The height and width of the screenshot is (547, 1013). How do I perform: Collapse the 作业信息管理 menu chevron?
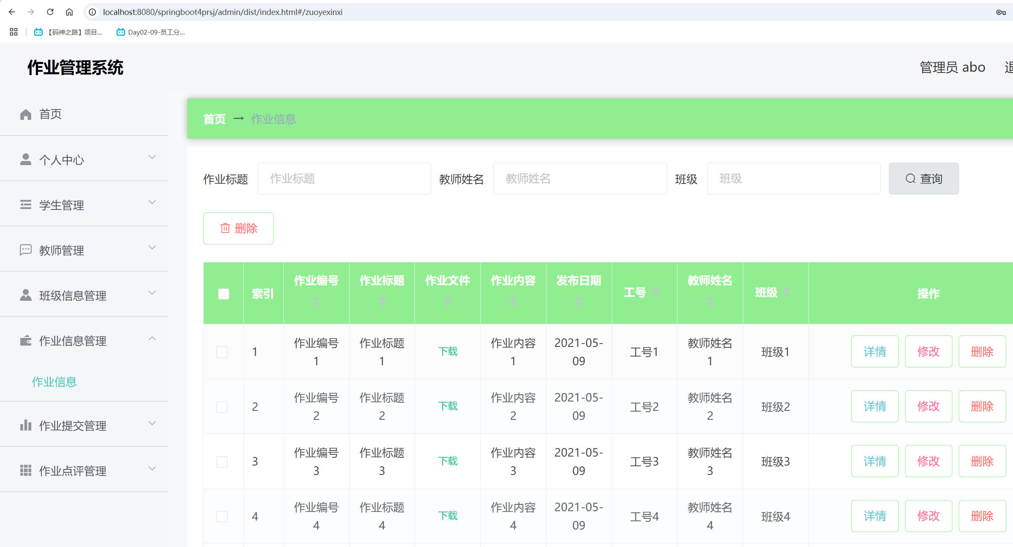(152, 339)
